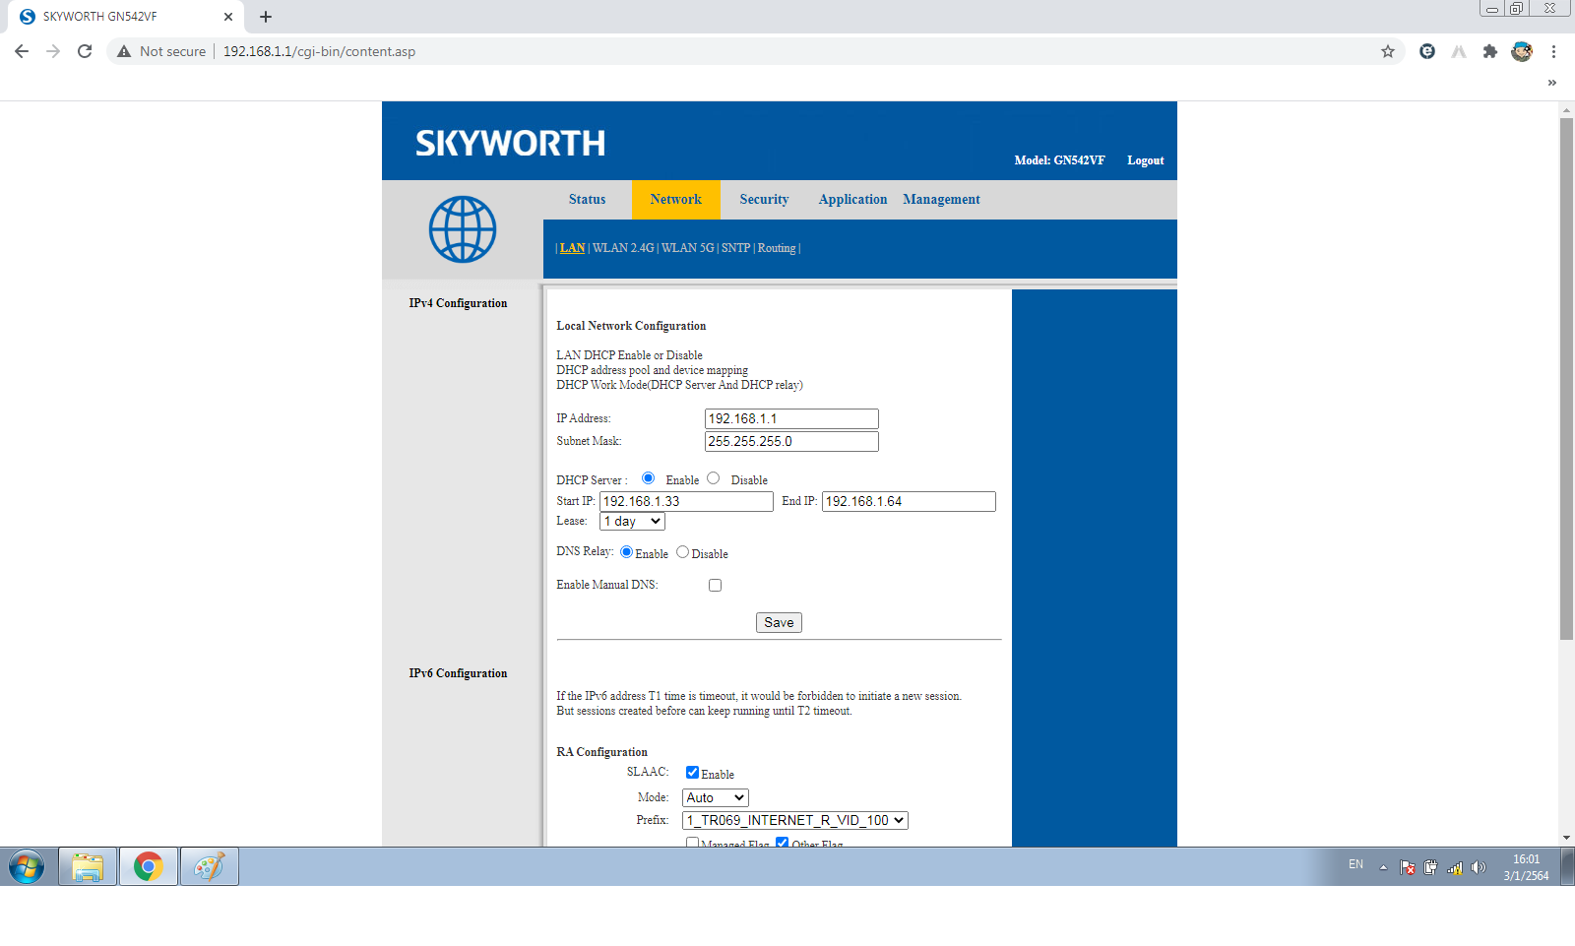Click the Logout link
Screen dimensions: 1575x946
(1146, 160)
